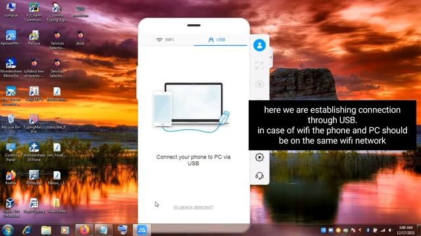This screenshot has height=236, width=421.
Task: Open the user account profile icon
Action: tap(259, 45)
